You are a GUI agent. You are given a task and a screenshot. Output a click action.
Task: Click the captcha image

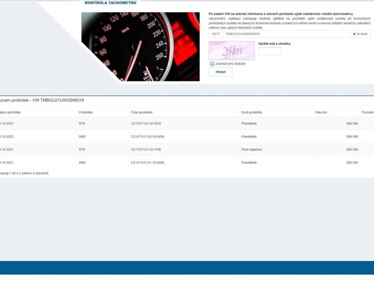point(231,51)
